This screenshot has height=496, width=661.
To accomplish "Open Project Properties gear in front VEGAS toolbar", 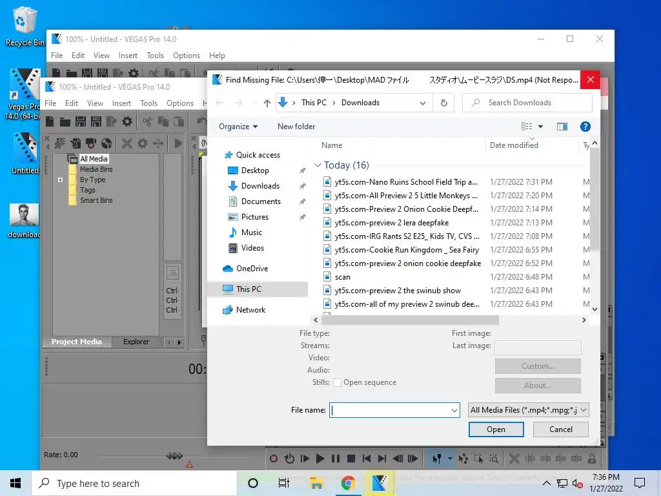I will point(127,122).
